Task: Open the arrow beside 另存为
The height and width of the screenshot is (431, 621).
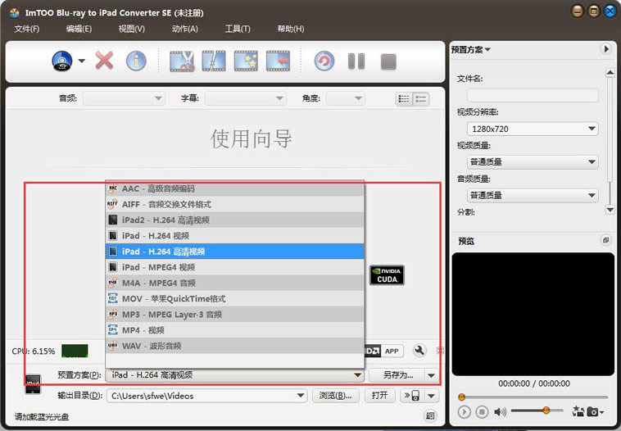Action: click(431, 374)
